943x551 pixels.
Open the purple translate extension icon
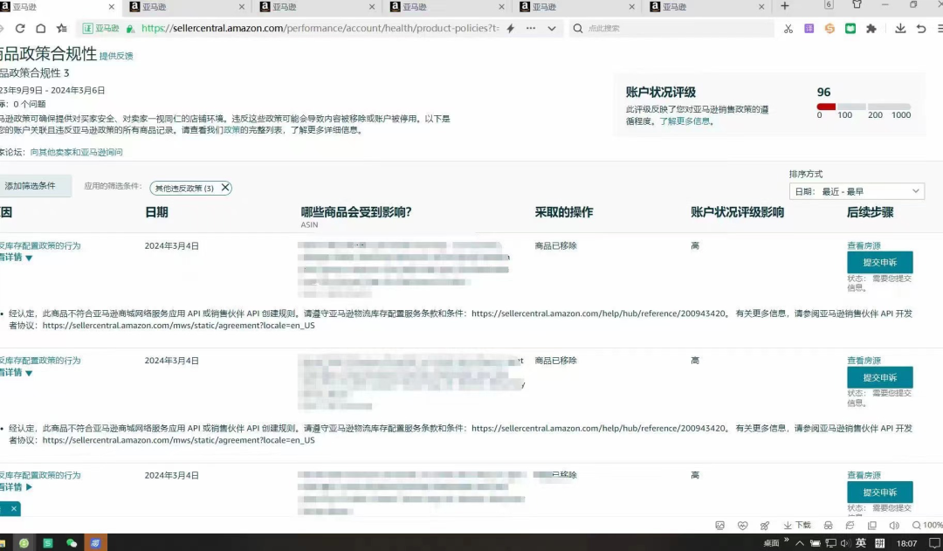pos(809,27)
